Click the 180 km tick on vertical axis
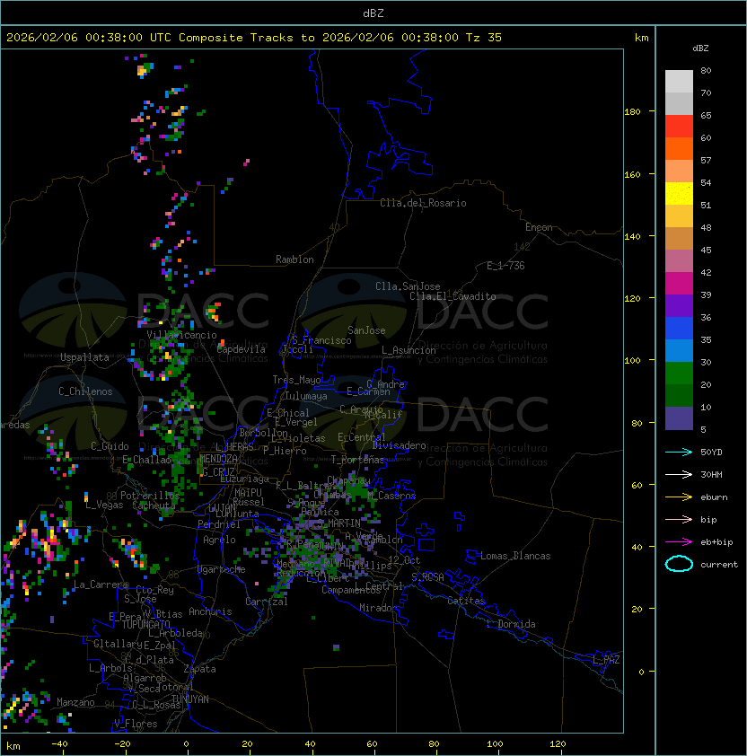Viewport: 747px width, 756px height. click(x=632, y=111)
